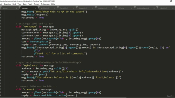
Task: Open the Help menu
Action: click(53, 4)
